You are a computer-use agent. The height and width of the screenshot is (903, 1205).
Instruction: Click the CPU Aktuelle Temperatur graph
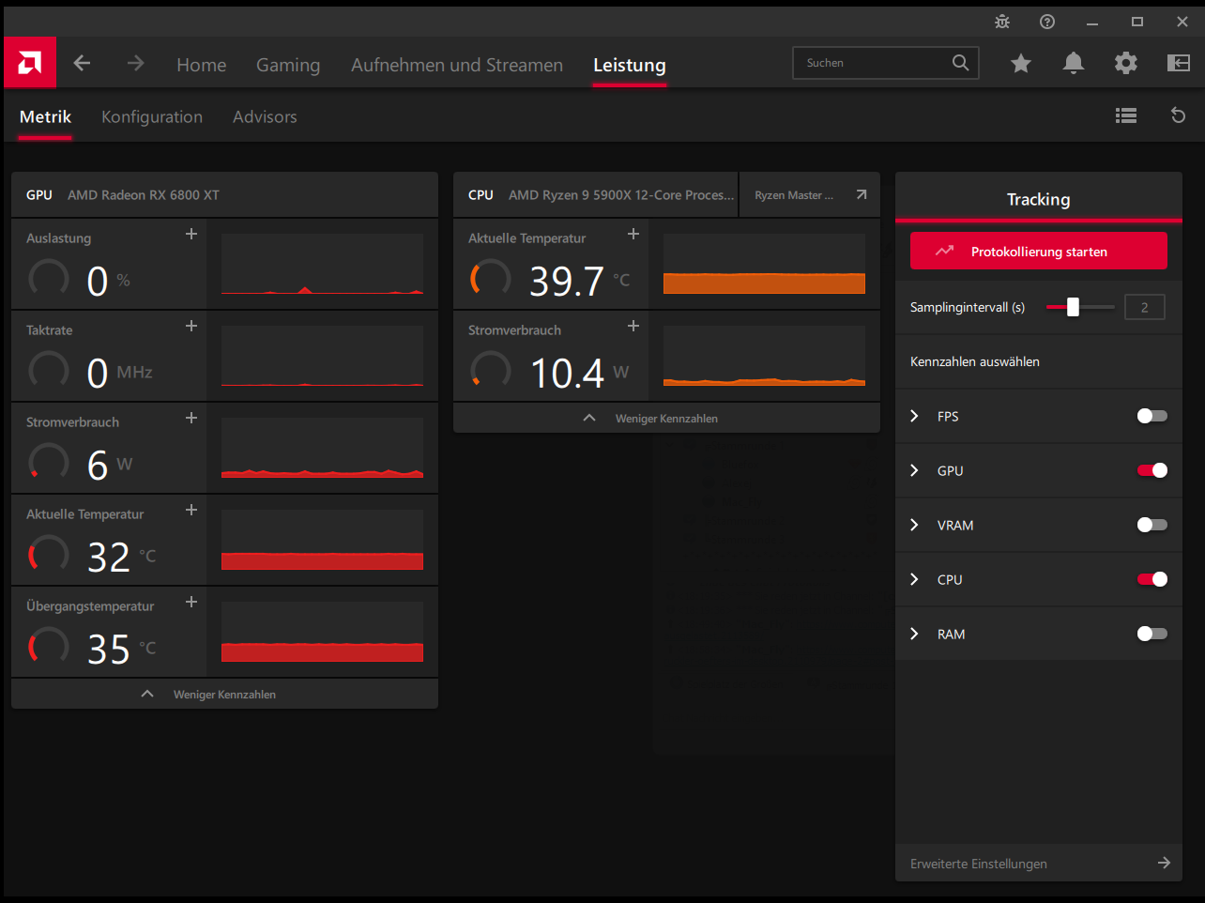pyautogui.click(x=764, y=264)
